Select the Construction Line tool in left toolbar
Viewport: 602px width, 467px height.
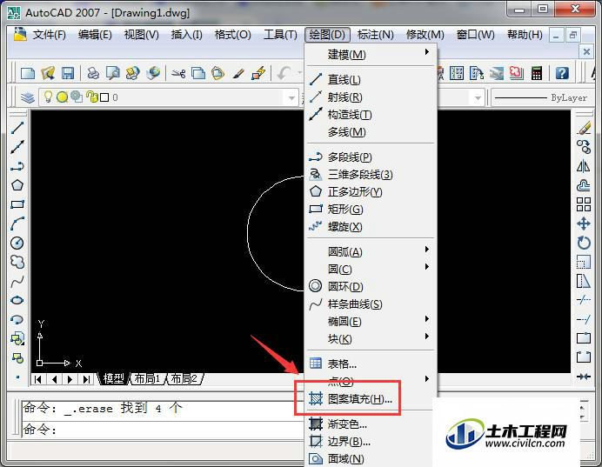(x=17, y=147)
